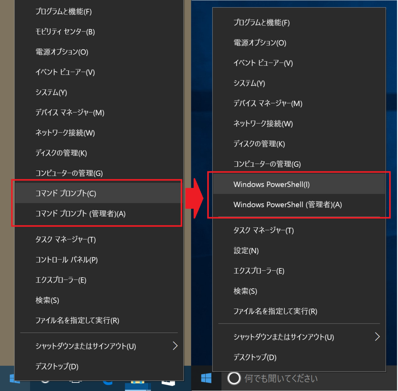
Task: Open 設定(N) in the PowerShell menu
Action: pos(299,251)
